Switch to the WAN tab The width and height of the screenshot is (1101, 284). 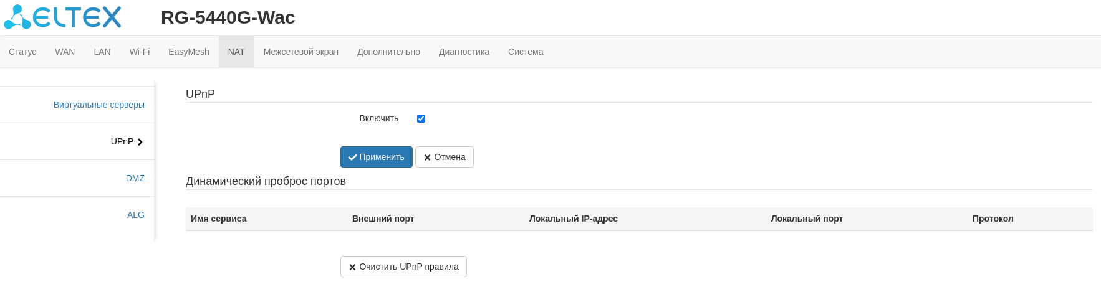pos(65,52)
